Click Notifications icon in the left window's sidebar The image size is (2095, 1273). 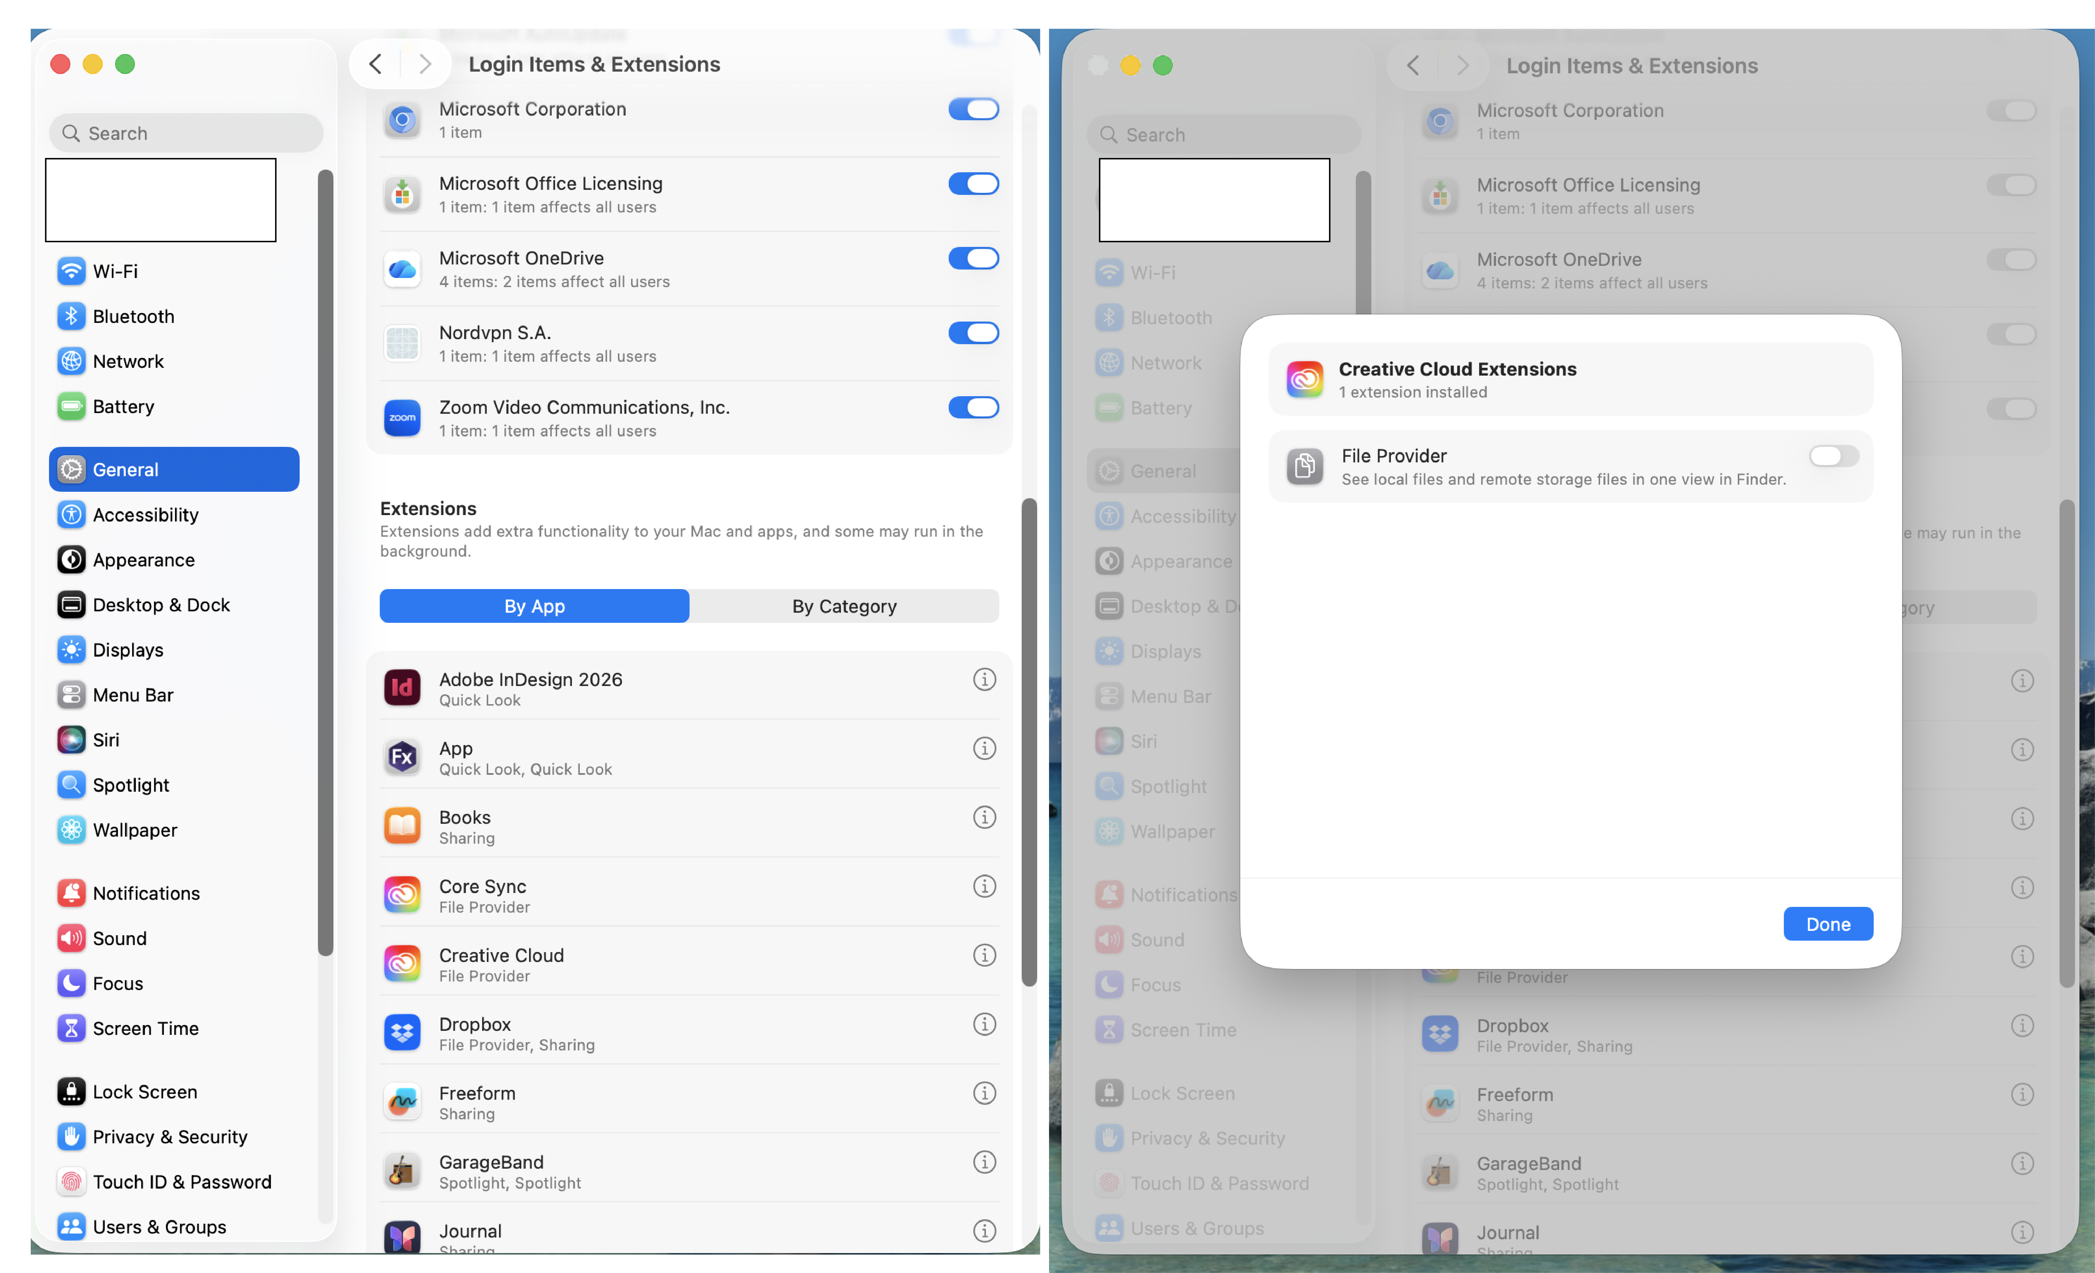coord(71,893)
